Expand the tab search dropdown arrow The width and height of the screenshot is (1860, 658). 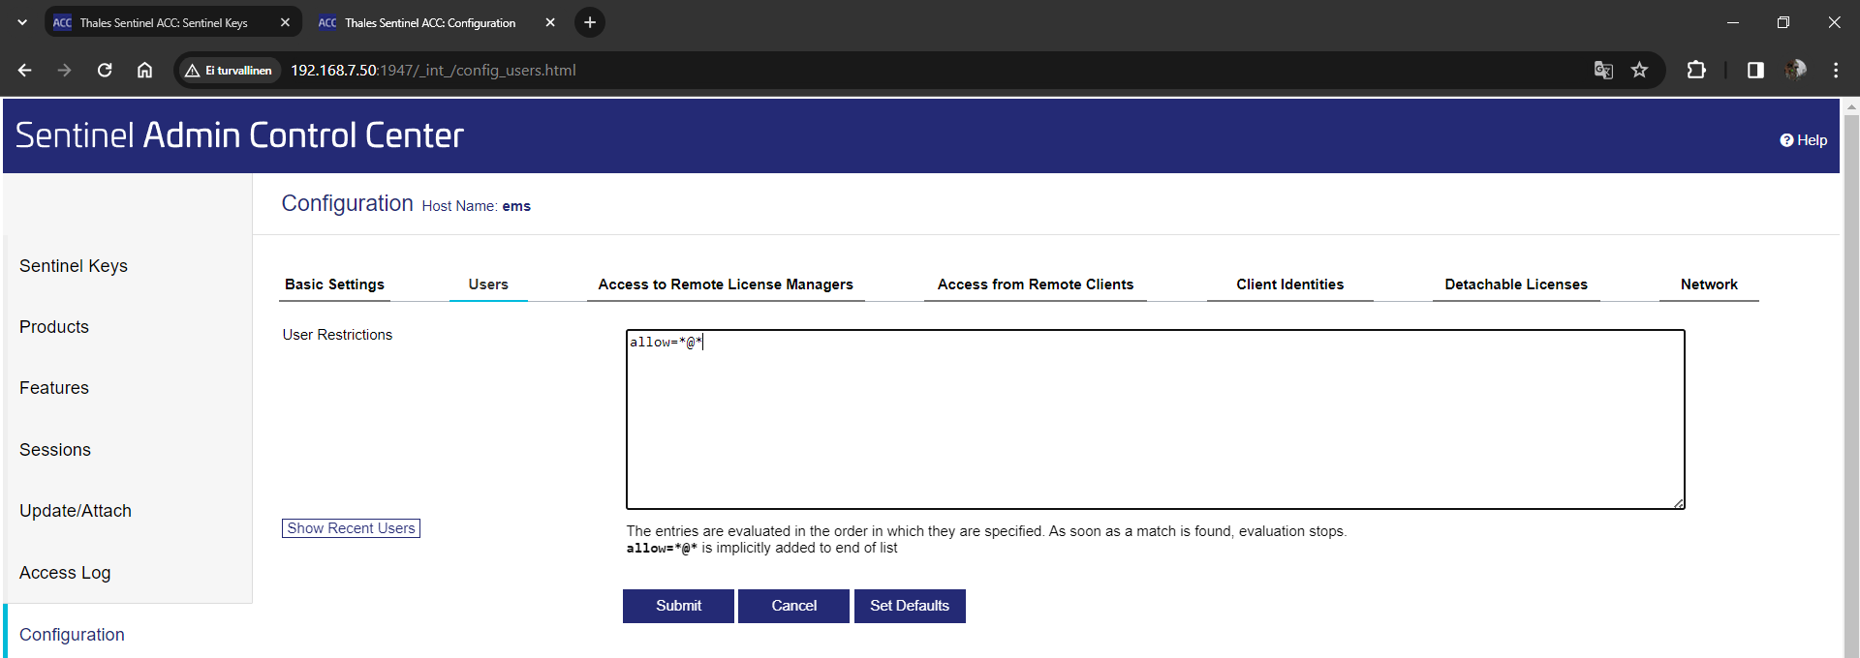(22, 22)
